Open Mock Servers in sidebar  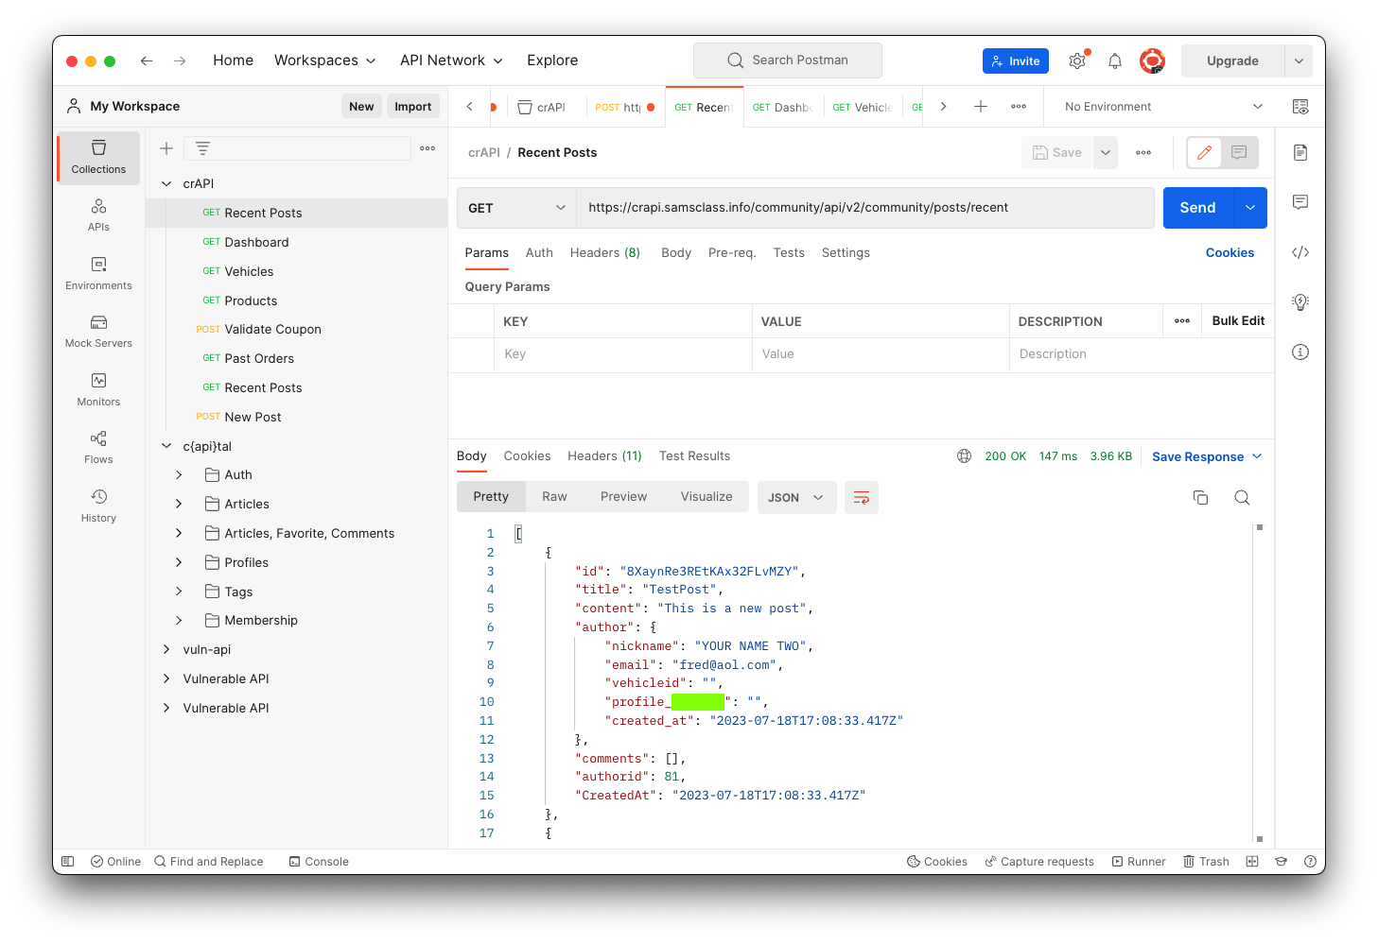(x=98, y=331)
